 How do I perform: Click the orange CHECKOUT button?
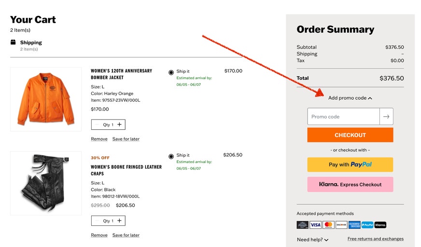point(350,135)
